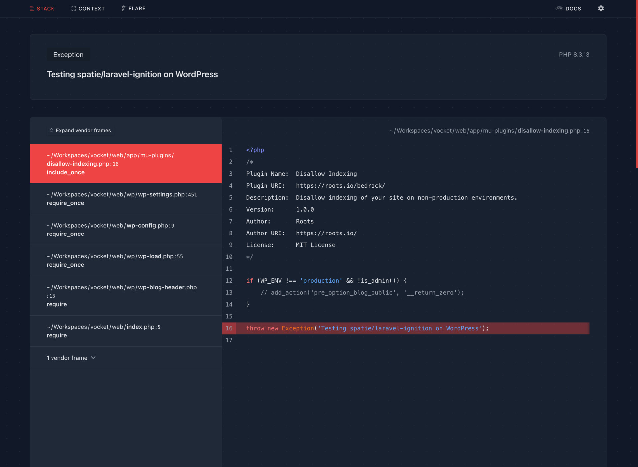Screen dimensions: 638x467
Task: Click the highlighted line 16 throw statement
Action: 367,328
